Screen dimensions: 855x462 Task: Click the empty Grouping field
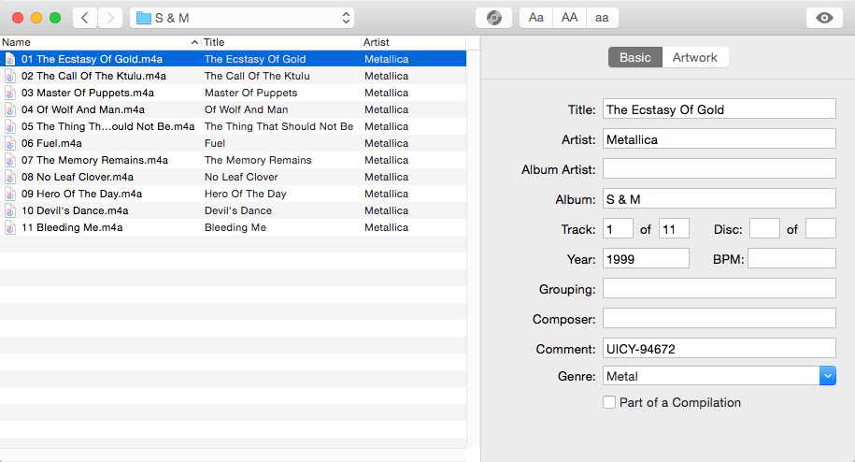point(720,289)
